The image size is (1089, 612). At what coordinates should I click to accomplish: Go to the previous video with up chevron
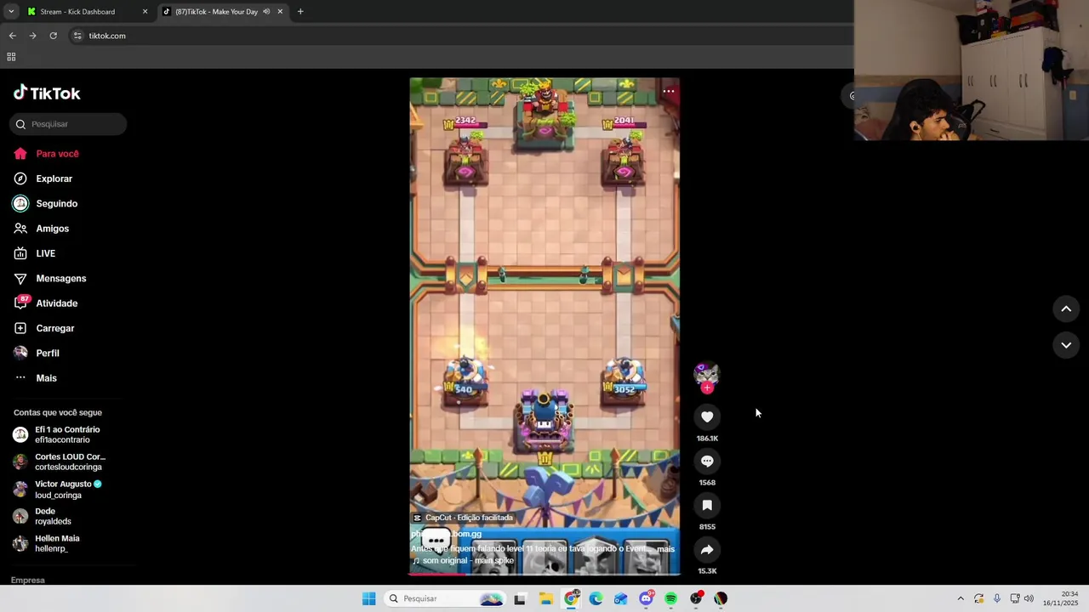1066,309
